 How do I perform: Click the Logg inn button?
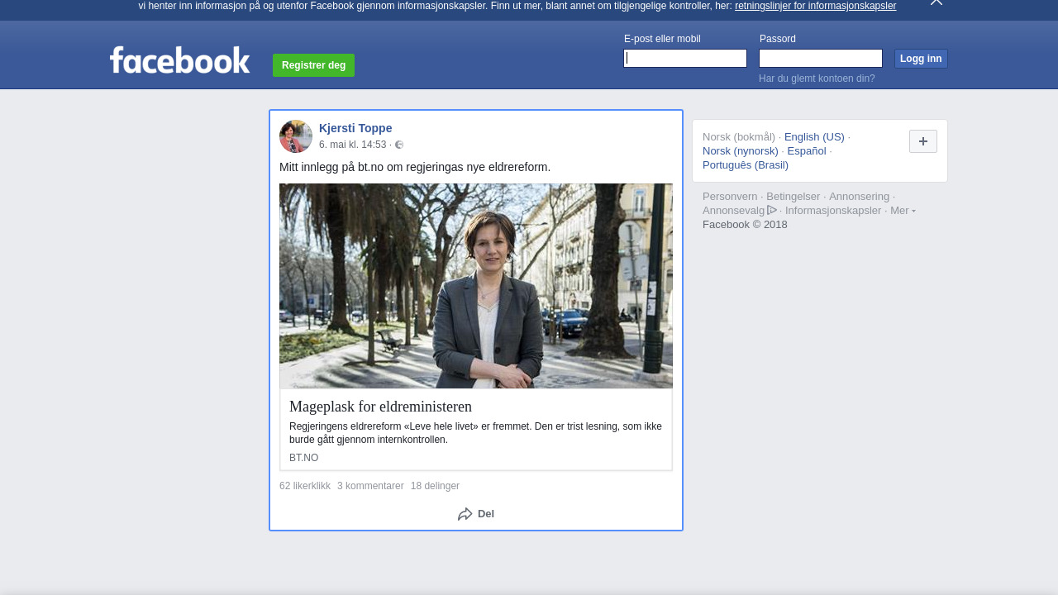click(x=921, y=59)
